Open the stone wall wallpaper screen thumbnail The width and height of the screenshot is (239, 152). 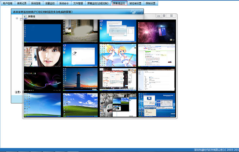(x=80, y=31)
